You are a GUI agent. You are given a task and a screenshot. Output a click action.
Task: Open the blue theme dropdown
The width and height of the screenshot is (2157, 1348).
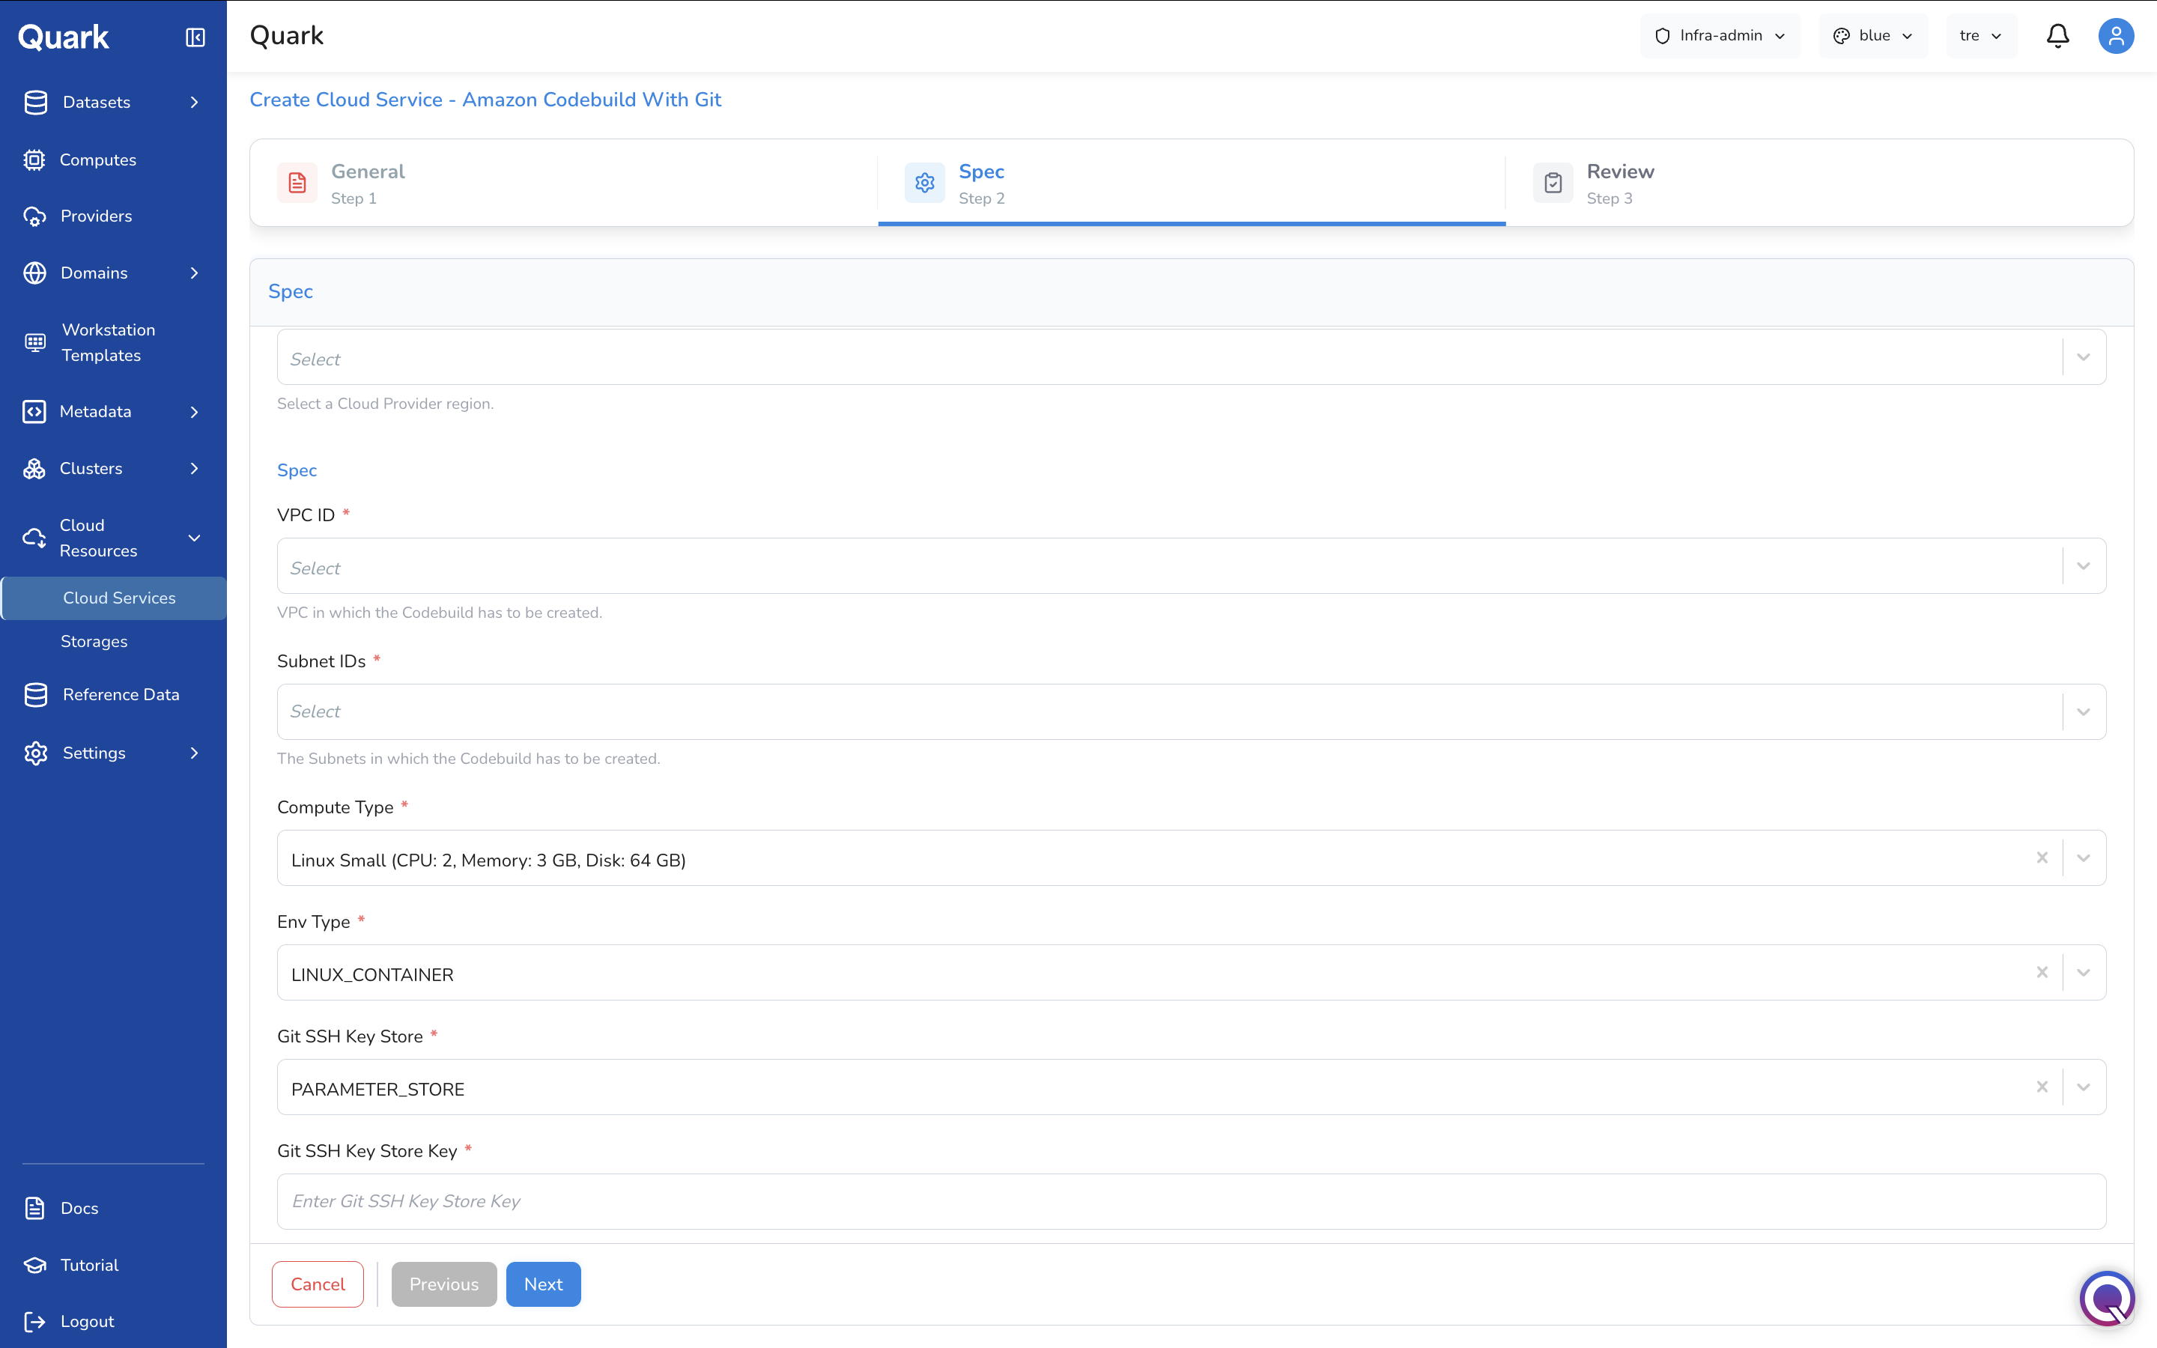1872,36
